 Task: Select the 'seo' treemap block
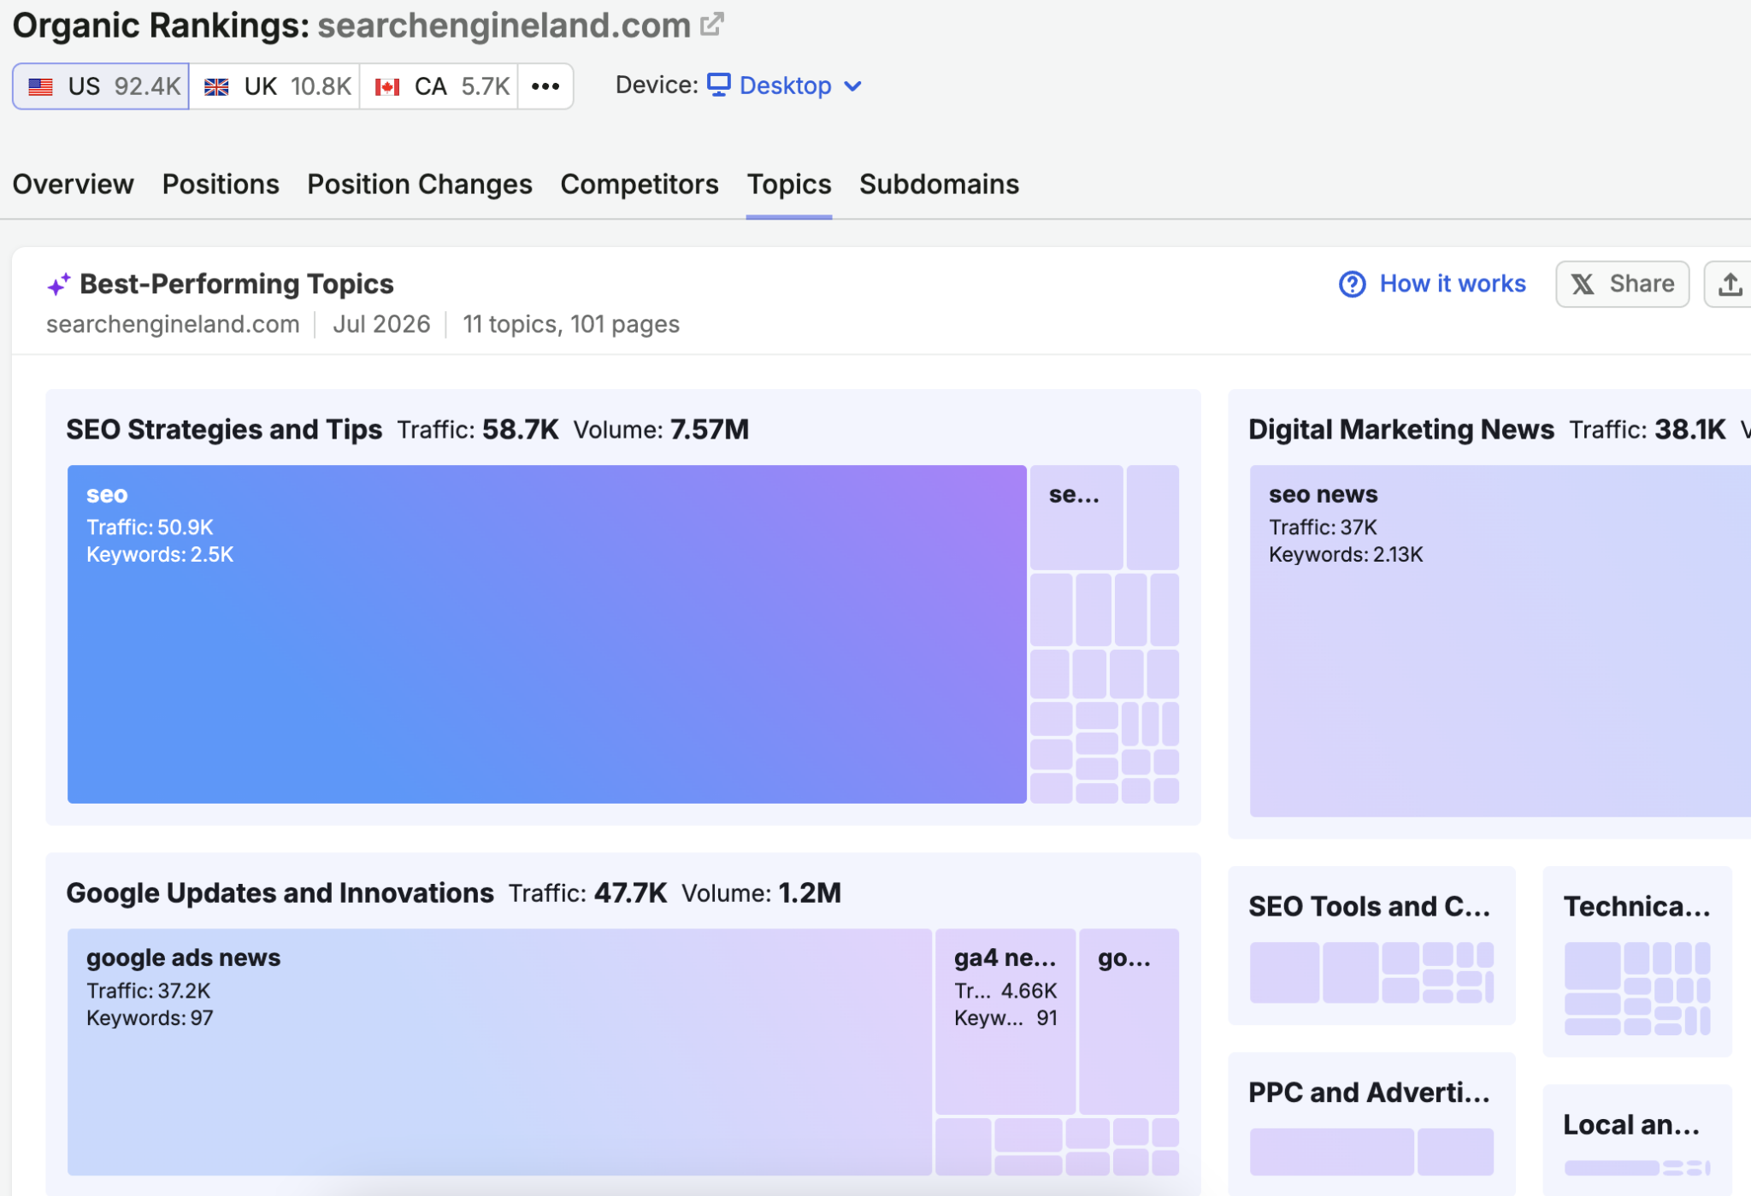click(547, 633)
